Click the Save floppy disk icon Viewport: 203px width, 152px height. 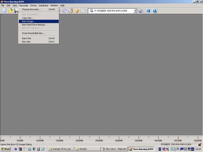16,11
